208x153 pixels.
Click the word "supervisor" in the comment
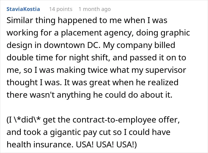(166, 70)
